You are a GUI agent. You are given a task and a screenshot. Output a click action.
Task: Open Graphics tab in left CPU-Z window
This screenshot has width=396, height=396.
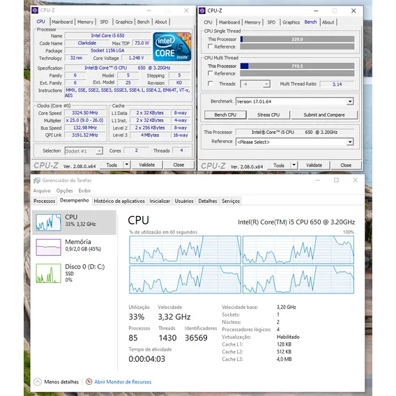[124, 22]
